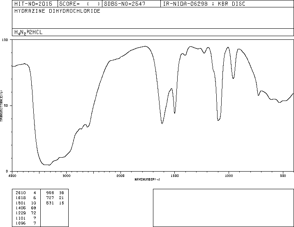This screenshot has height=227, width=294.
Task: Click the 36 transmittance value beside 969
Action: (x=62, y=193)
